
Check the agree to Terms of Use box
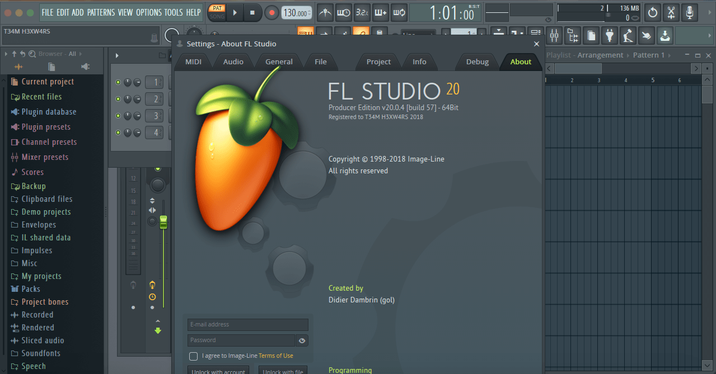(193, 356)
